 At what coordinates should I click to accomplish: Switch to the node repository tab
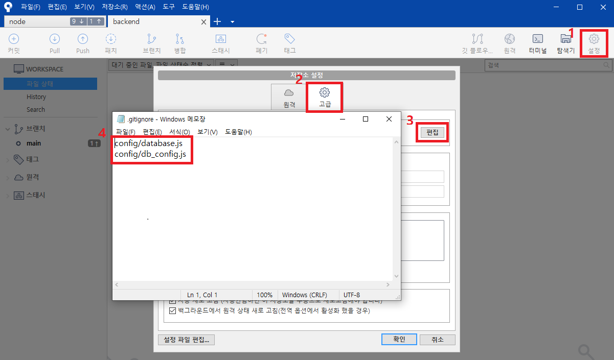tap(55, 21)
